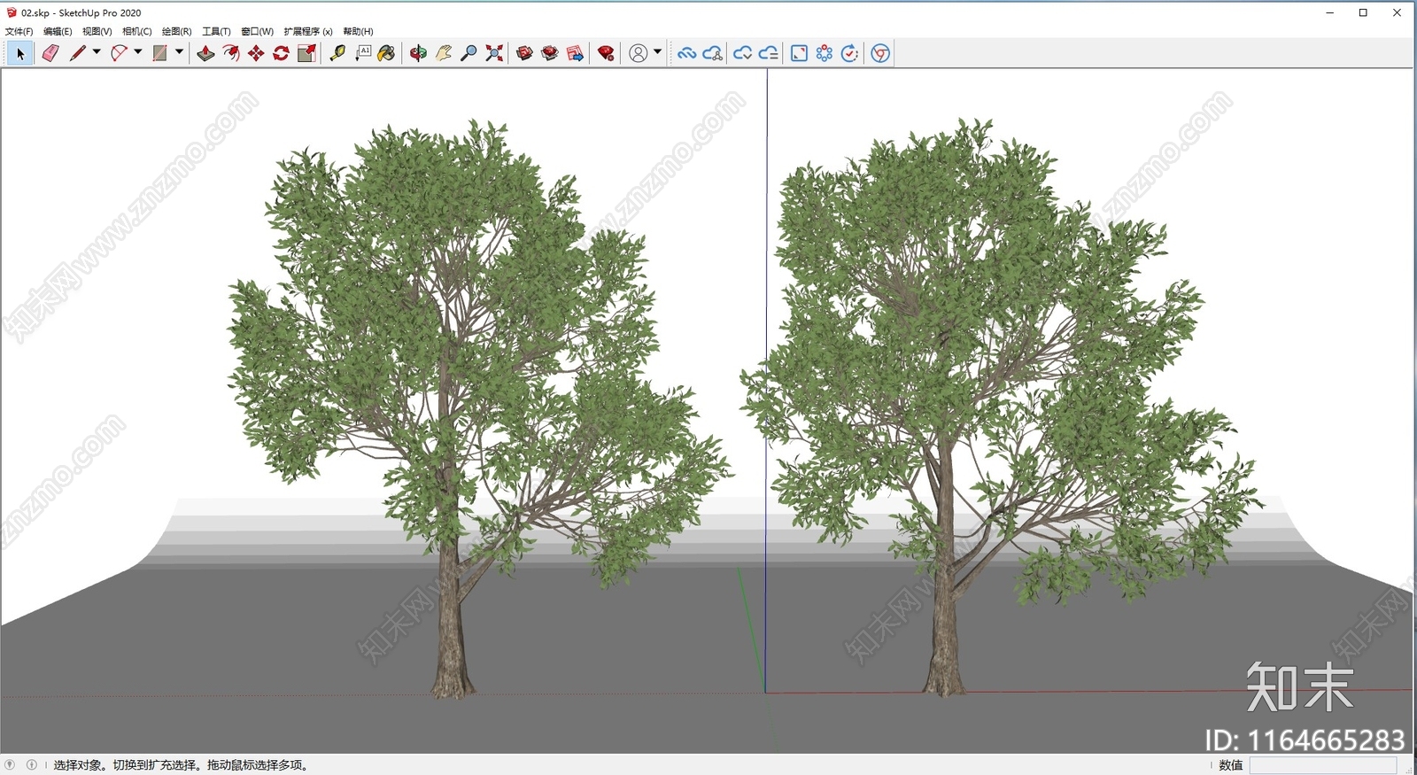Click the Trimble Connect link icon

click(x=686, y=54)
